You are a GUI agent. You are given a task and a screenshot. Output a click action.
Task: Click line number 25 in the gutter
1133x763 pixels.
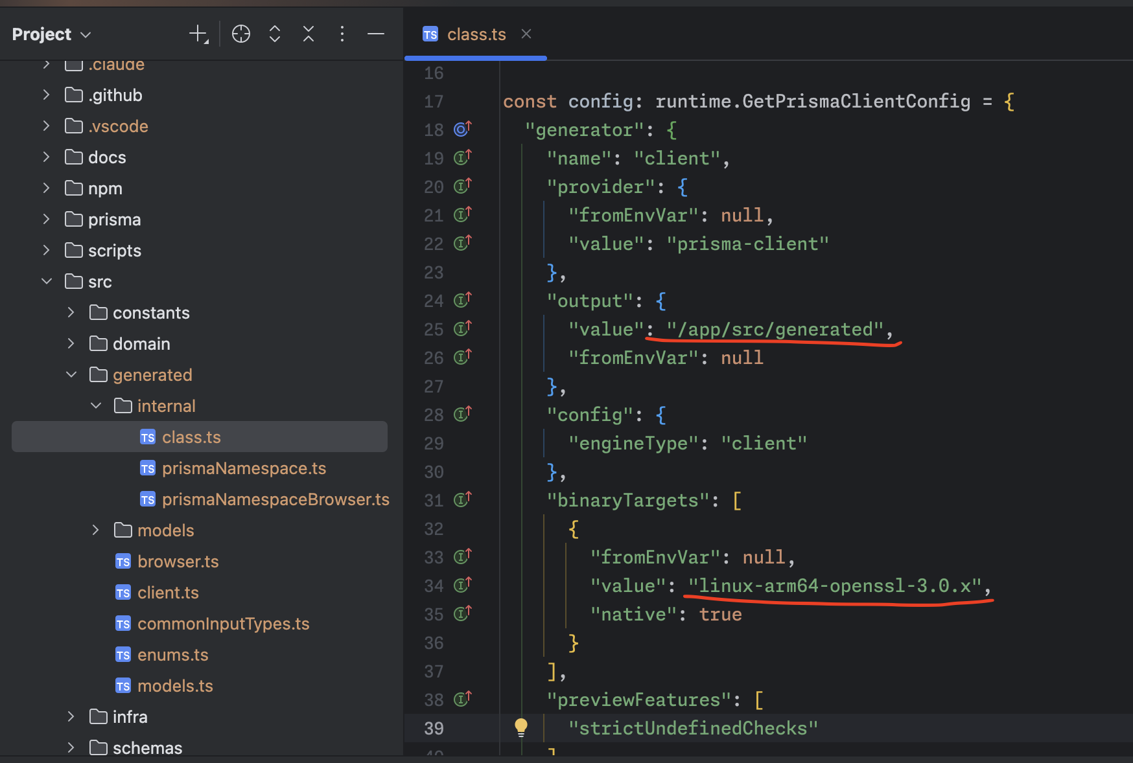pyautogui.click(x=434, y=330)
